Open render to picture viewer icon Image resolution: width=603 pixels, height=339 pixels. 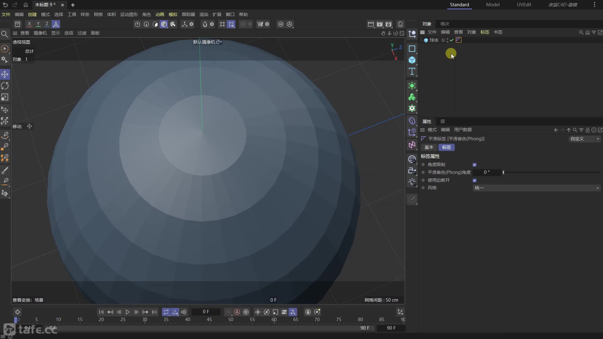380,24
